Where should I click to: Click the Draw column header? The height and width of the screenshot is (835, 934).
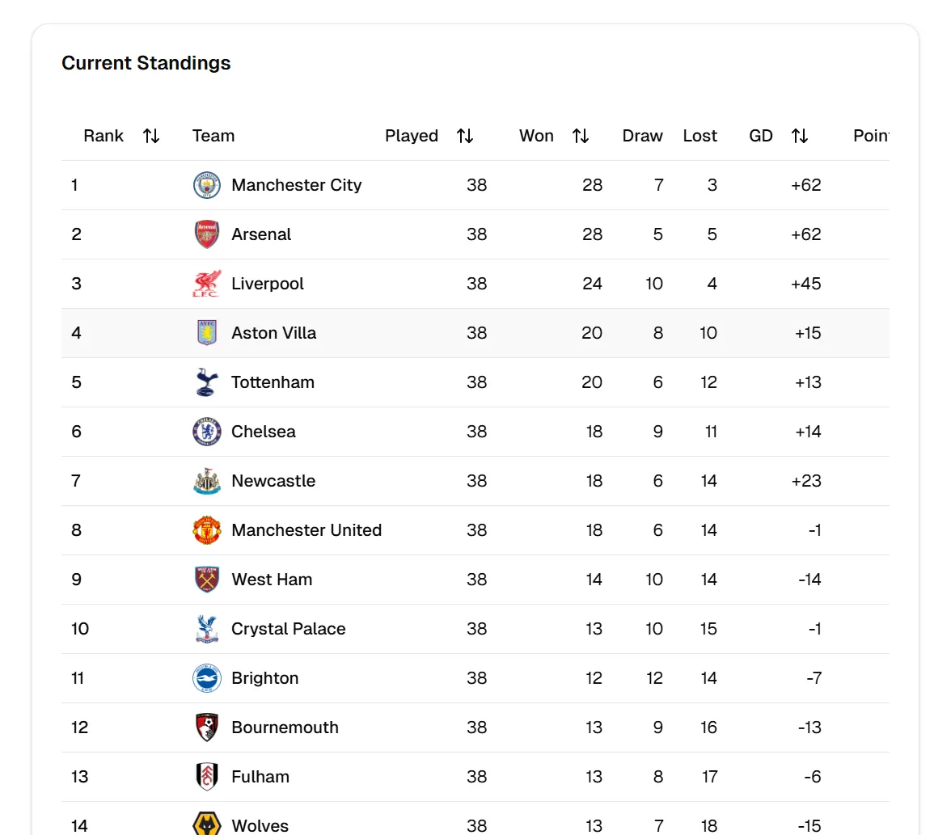click(x=642, y=136)
